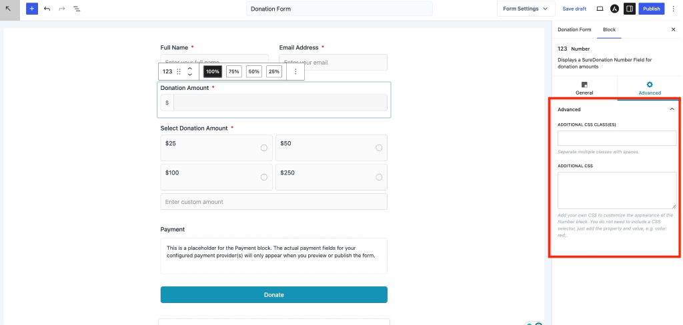The image size is (683, 325).
Task: Move the Number block up
Action: [x=190, y=69]
